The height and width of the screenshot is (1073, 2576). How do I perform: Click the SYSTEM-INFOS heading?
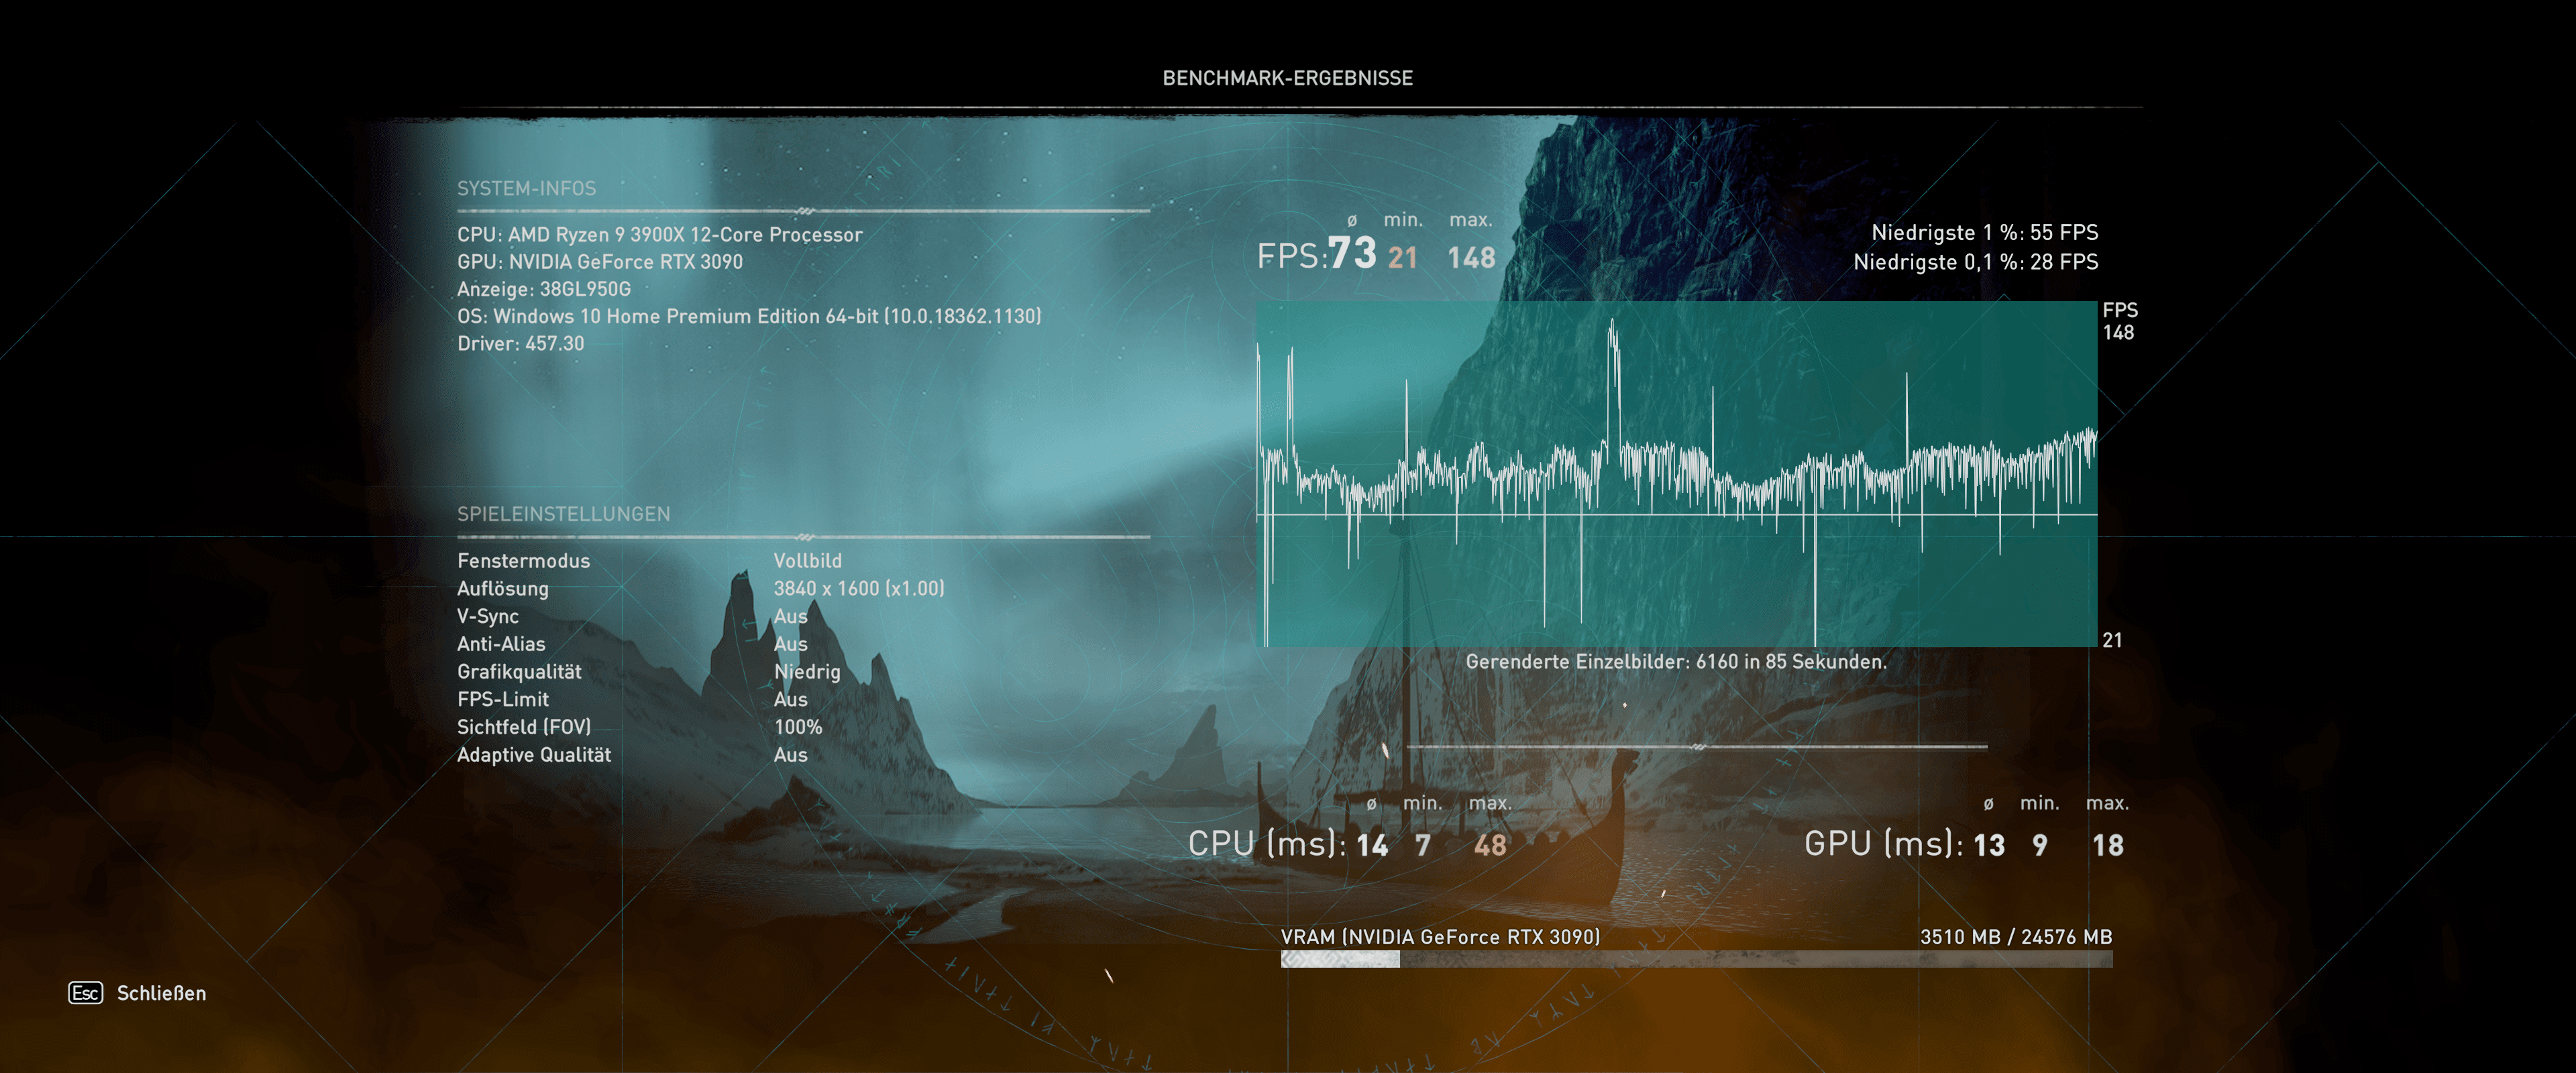pos(526,188)
